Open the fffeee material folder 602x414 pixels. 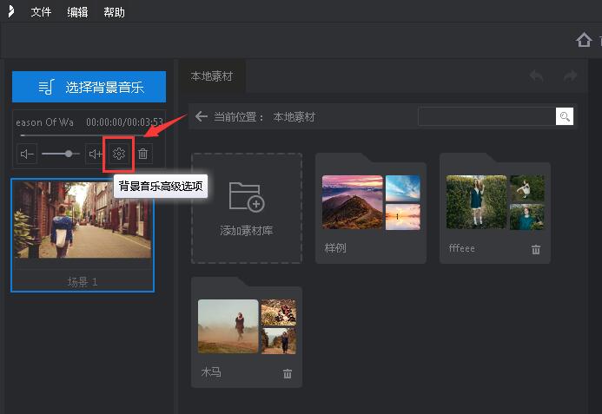coord(495,208)
